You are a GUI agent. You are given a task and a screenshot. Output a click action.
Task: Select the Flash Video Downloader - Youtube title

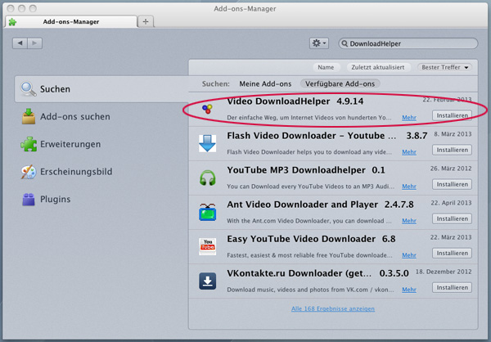coord(312,136)
